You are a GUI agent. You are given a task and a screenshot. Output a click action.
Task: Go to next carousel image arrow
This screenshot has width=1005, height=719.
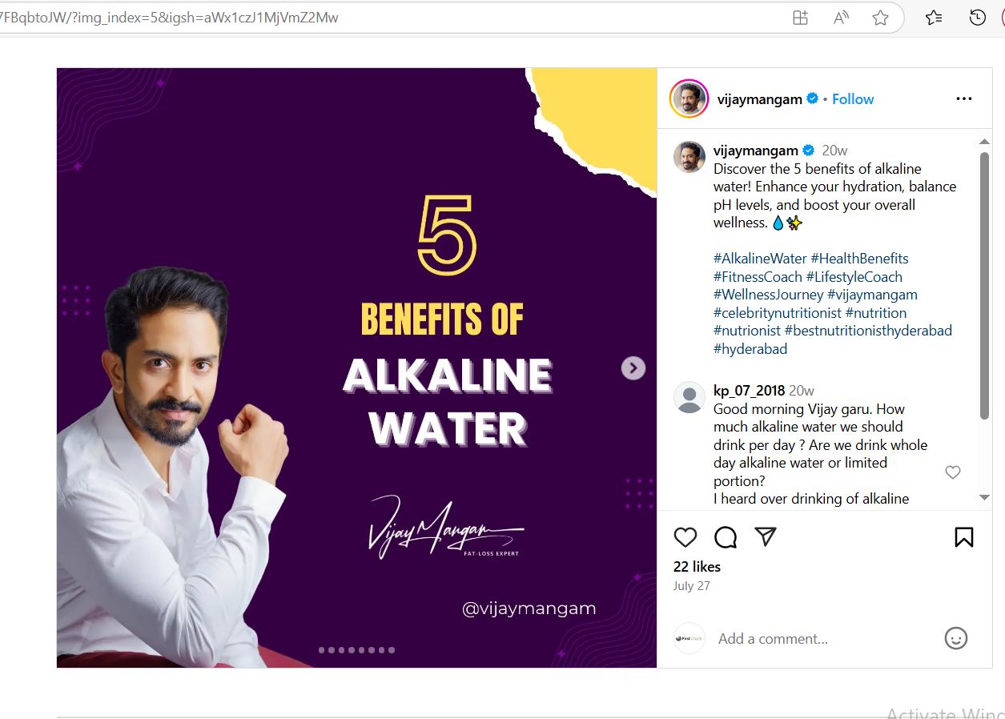[x=633, y=368]
